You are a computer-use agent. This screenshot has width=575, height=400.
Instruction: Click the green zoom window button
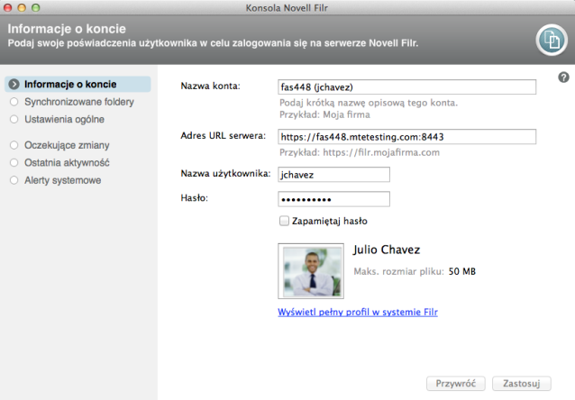[35, 7]
